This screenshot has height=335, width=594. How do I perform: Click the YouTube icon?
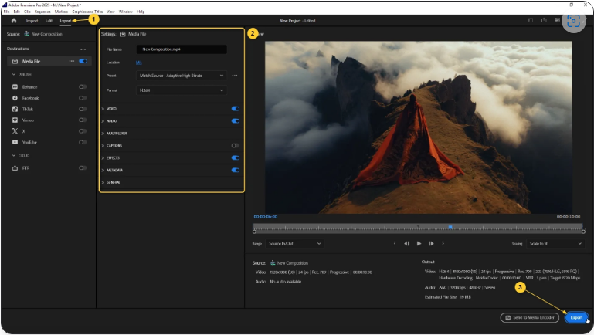click(15, 142)
